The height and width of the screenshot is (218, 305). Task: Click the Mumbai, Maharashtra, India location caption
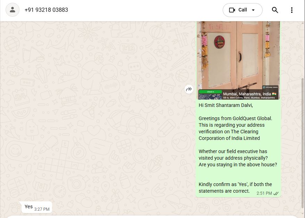tap(247, 94)
